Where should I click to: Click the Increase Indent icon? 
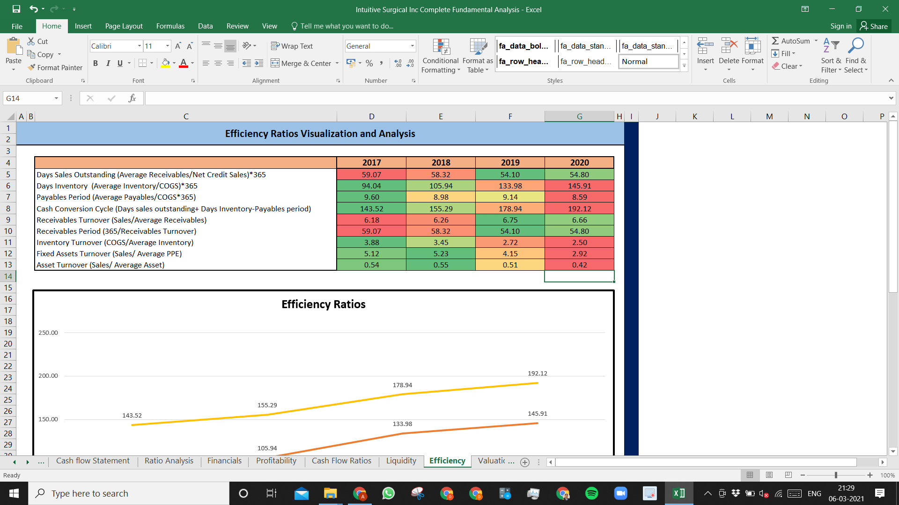pyautogui.click(x=259, y=63)
